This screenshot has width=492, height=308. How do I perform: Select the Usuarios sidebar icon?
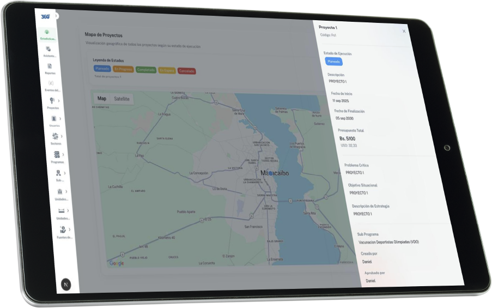coord(53,118)
